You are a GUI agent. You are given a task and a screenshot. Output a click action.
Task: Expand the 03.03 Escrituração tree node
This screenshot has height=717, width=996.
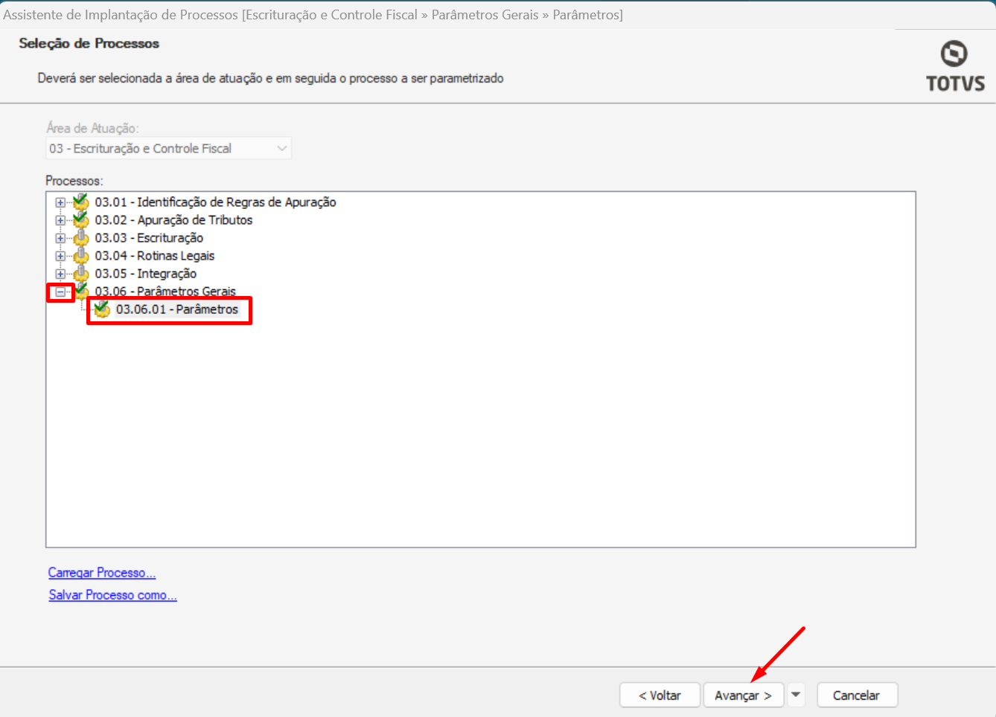tap(60, 238)
